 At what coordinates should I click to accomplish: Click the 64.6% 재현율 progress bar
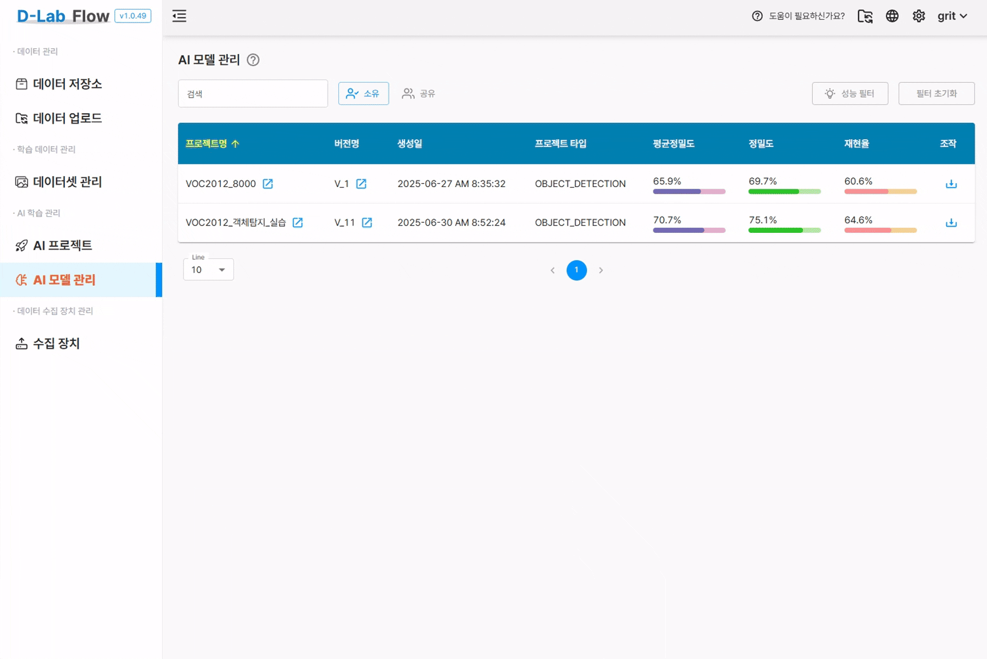880,230
